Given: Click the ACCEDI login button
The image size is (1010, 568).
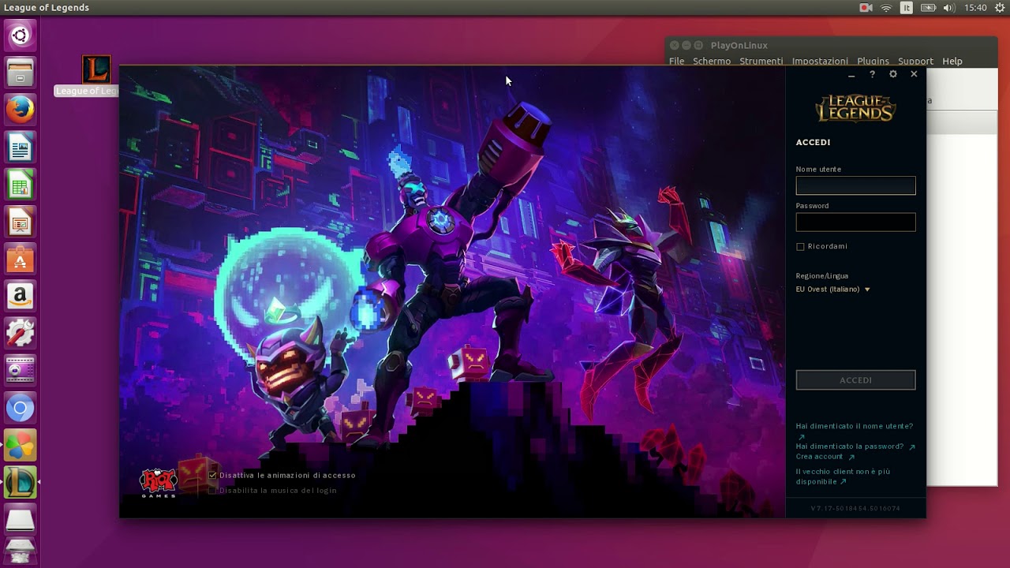Looking at the screenshot, I should point(855,380).
